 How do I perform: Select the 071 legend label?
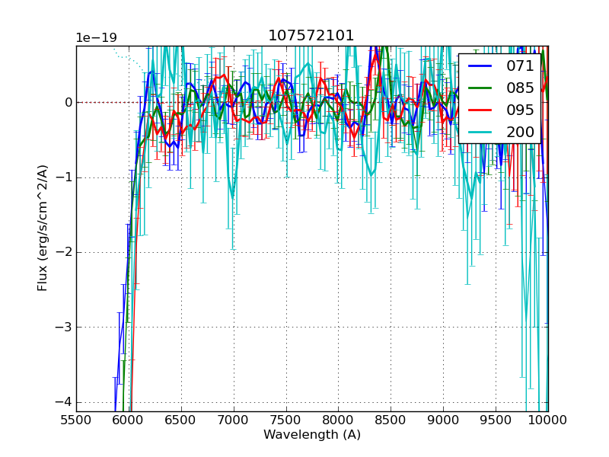[520, 66]
